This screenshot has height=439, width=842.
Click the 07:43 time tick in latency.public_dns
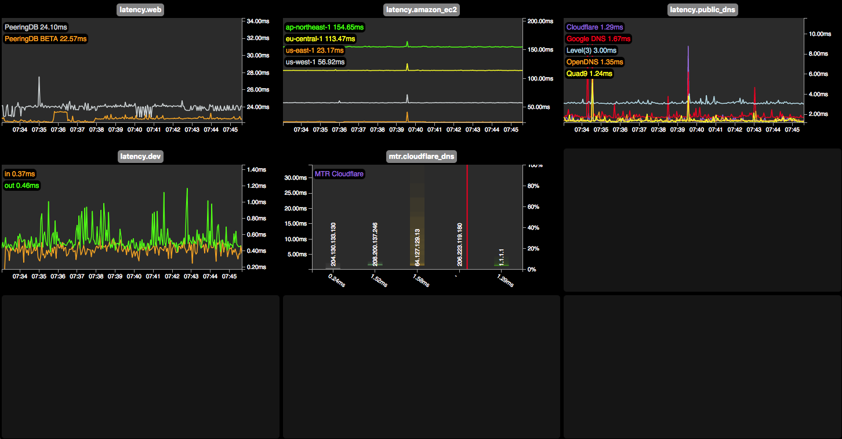click(754, 130)
